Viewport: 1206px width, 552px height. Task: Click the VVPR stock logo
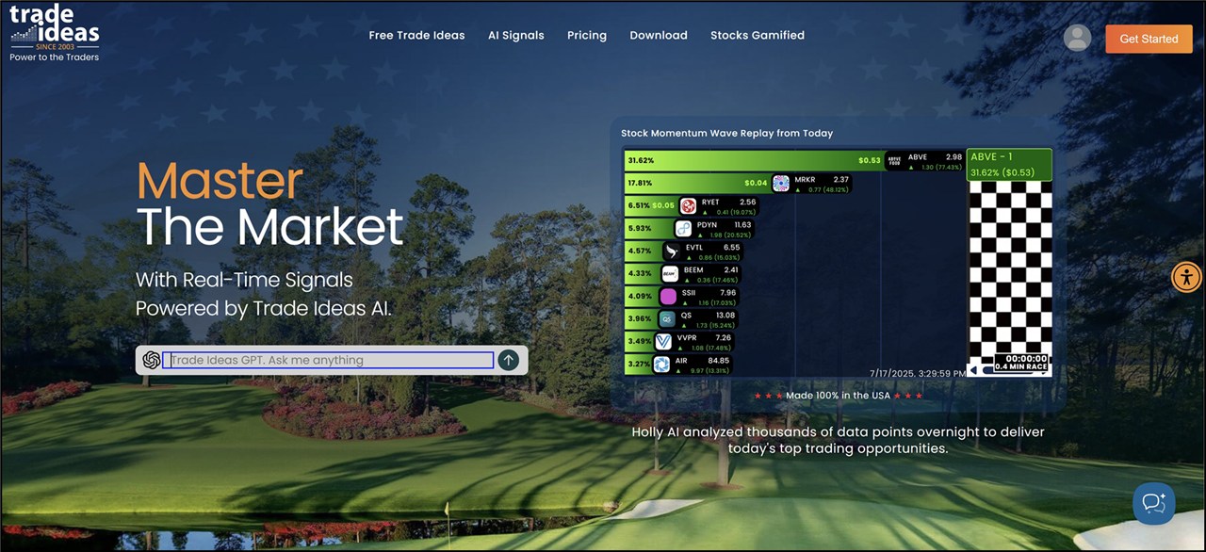point(663,341)
